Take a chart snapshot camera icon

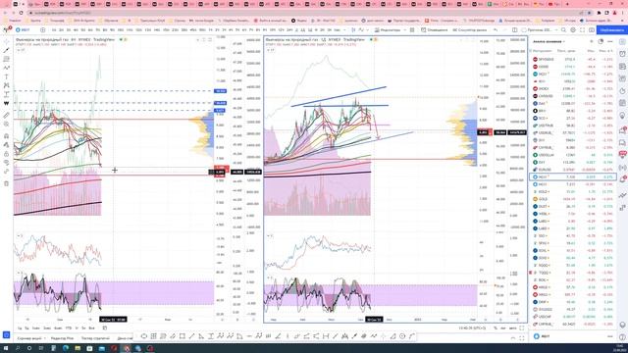pos(592,30)
